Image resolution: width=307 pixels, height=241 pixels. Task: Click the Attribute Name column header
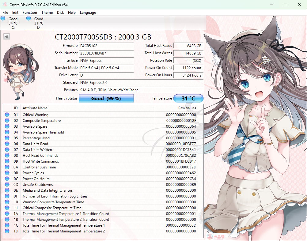[88, 108]
